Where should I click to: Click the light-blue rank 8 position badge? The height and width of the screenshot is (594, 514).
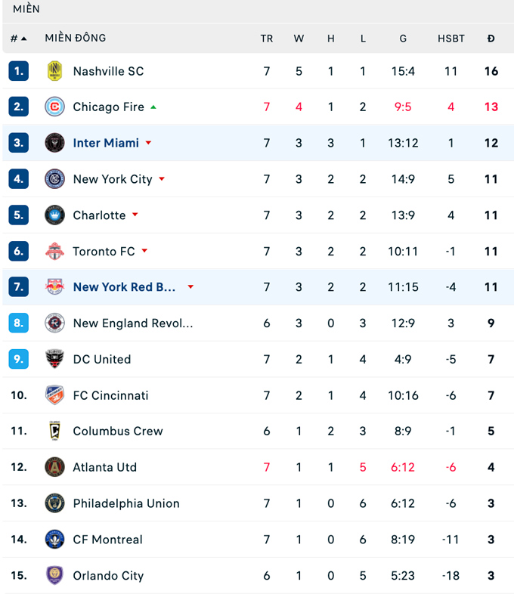point(19,323)
